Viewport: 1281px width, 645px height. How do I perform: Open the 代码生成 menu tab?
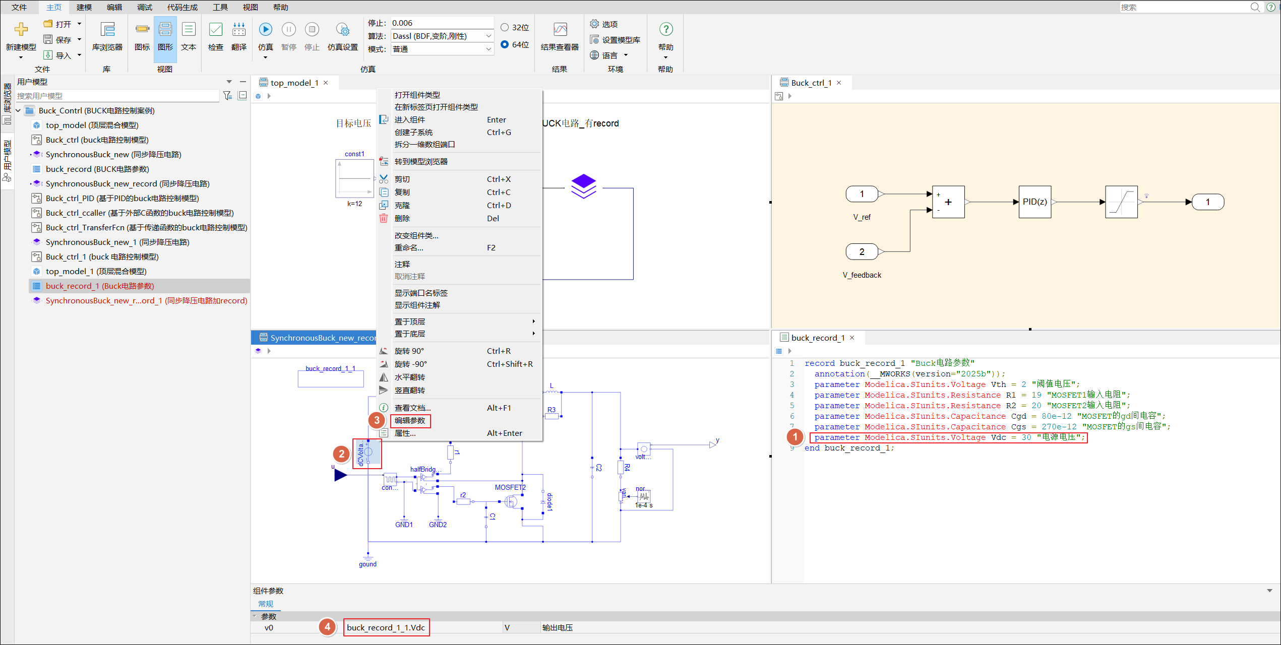[182, 7]
